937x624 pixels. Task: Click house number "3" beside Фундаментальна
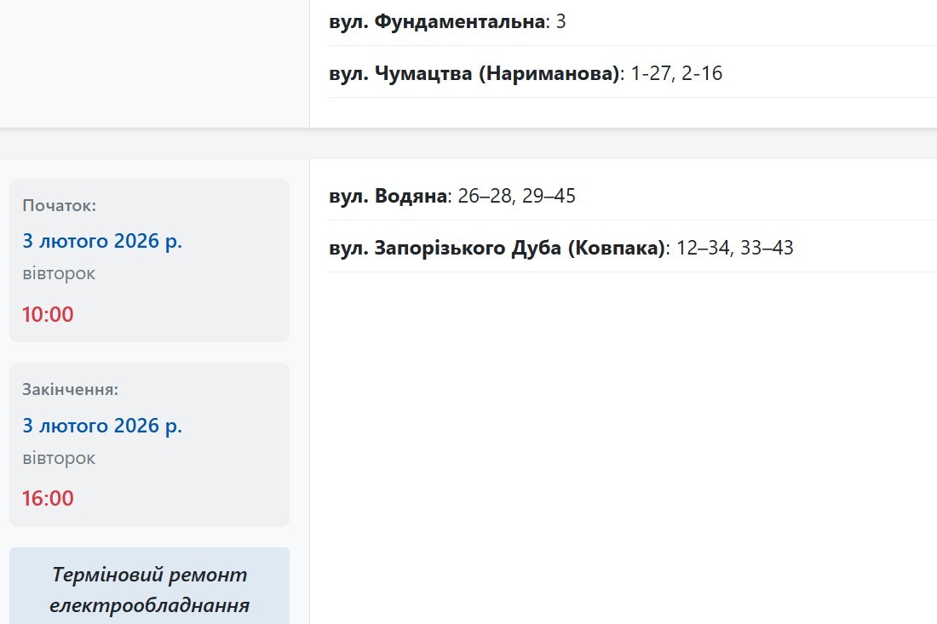coord(561,22)
